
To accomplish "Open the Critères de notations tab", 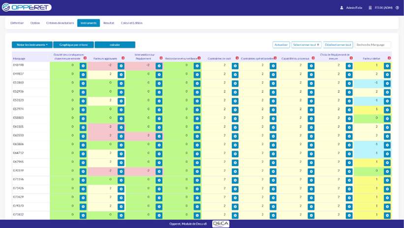I will 60,23.
